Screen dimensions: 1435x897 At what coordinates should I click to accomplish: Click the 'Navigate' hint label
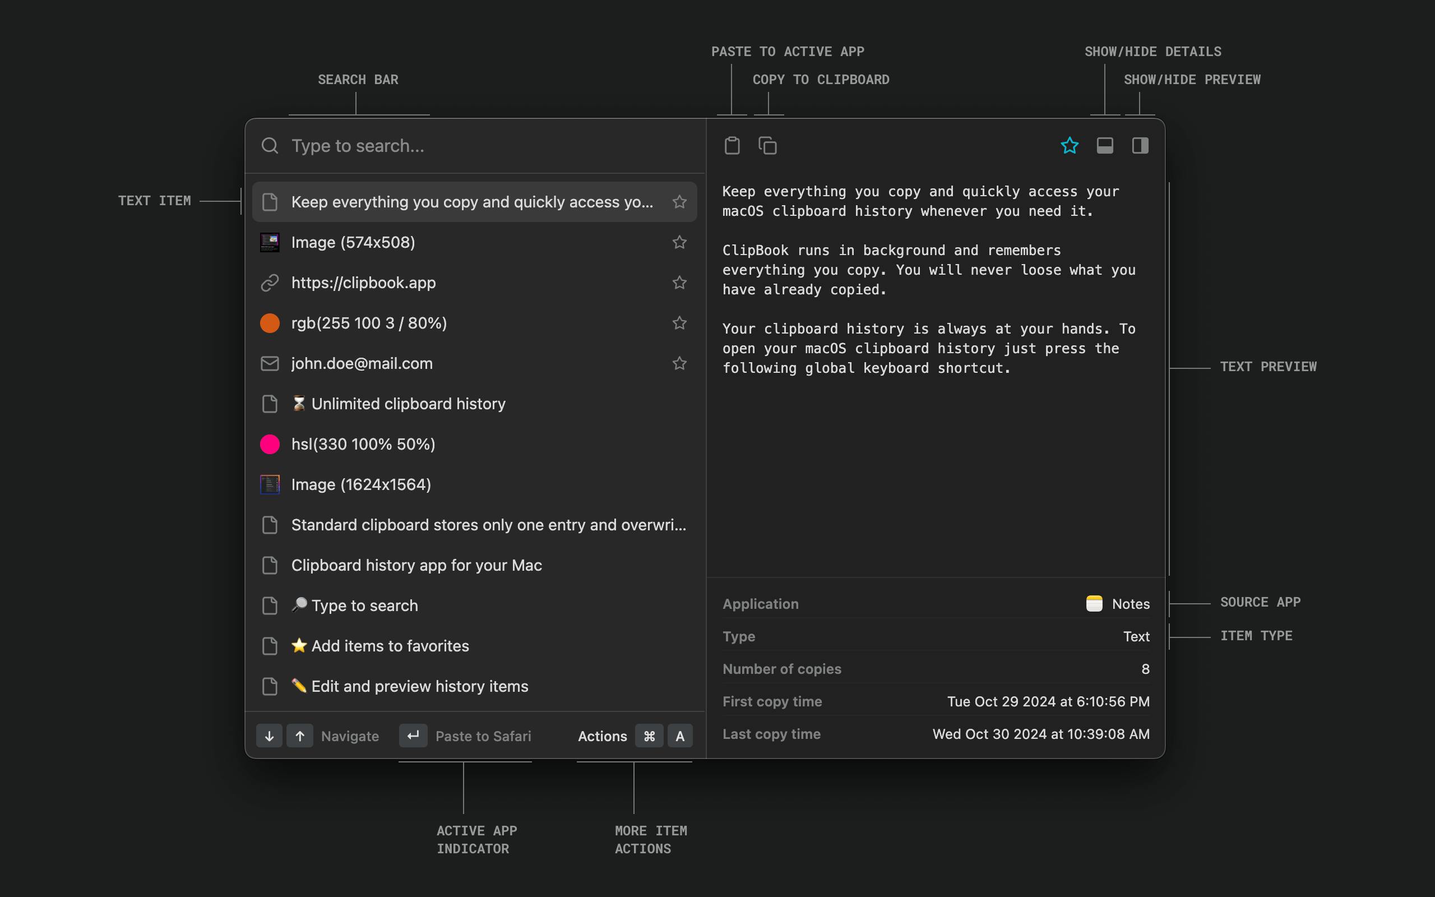tap(350, 736)
